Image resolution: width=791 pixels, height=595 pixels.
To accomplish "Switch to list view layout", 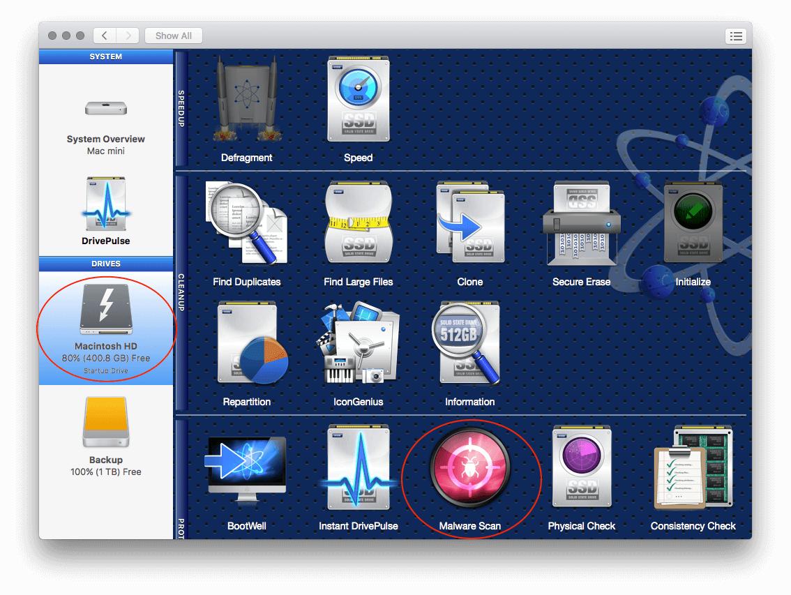I will (x=736, y=36).
